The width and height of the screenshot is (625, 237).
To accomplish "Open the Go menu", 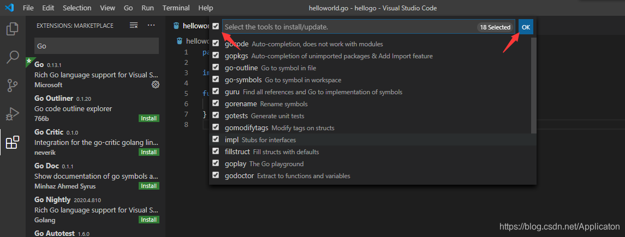I will click(x=128, y=8).
